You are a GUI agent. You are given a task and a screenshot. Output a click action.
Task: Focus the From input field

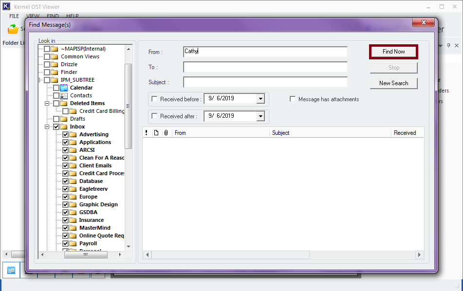pyautogui.click(x=265, y=52)
